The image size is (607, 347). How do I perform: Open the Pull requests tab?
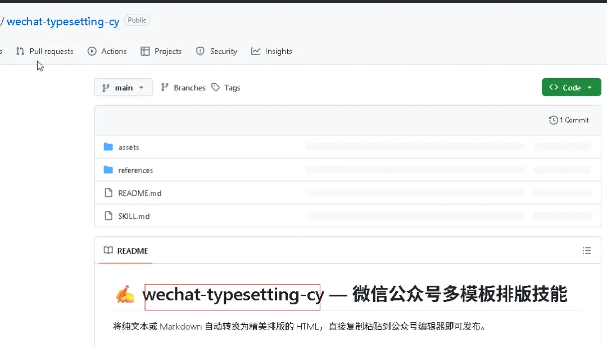pos(44,51)
